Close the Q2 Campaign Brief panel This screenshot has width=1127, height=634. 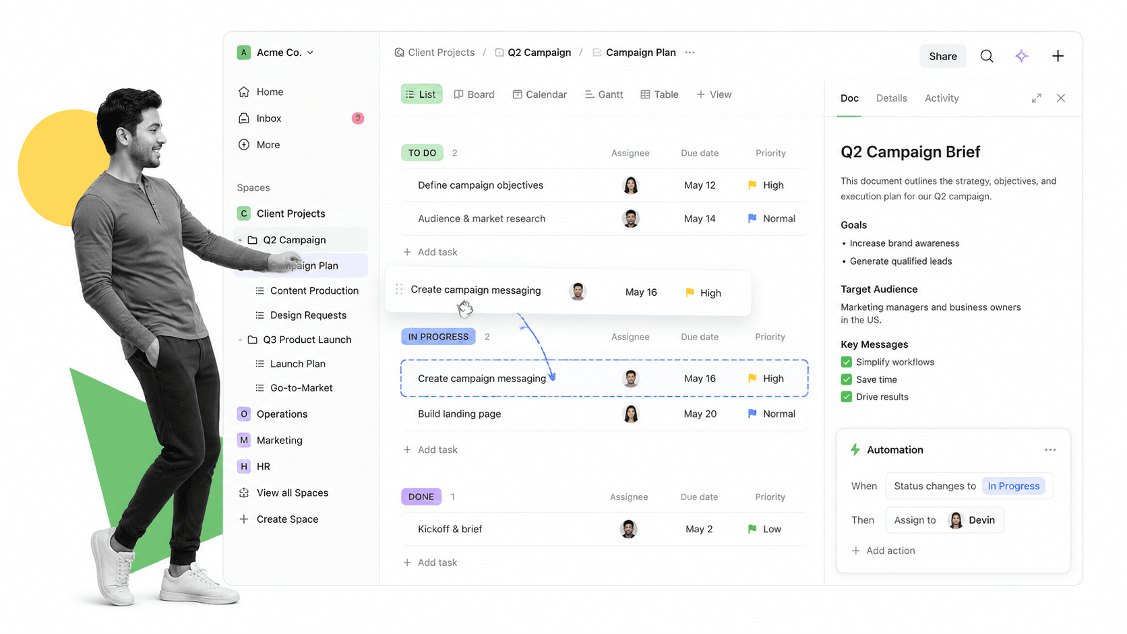pyautogui.click(x=1061, y=98)
